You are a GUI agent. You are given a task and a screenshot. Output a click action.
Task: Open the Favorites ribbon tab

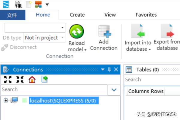146,15
